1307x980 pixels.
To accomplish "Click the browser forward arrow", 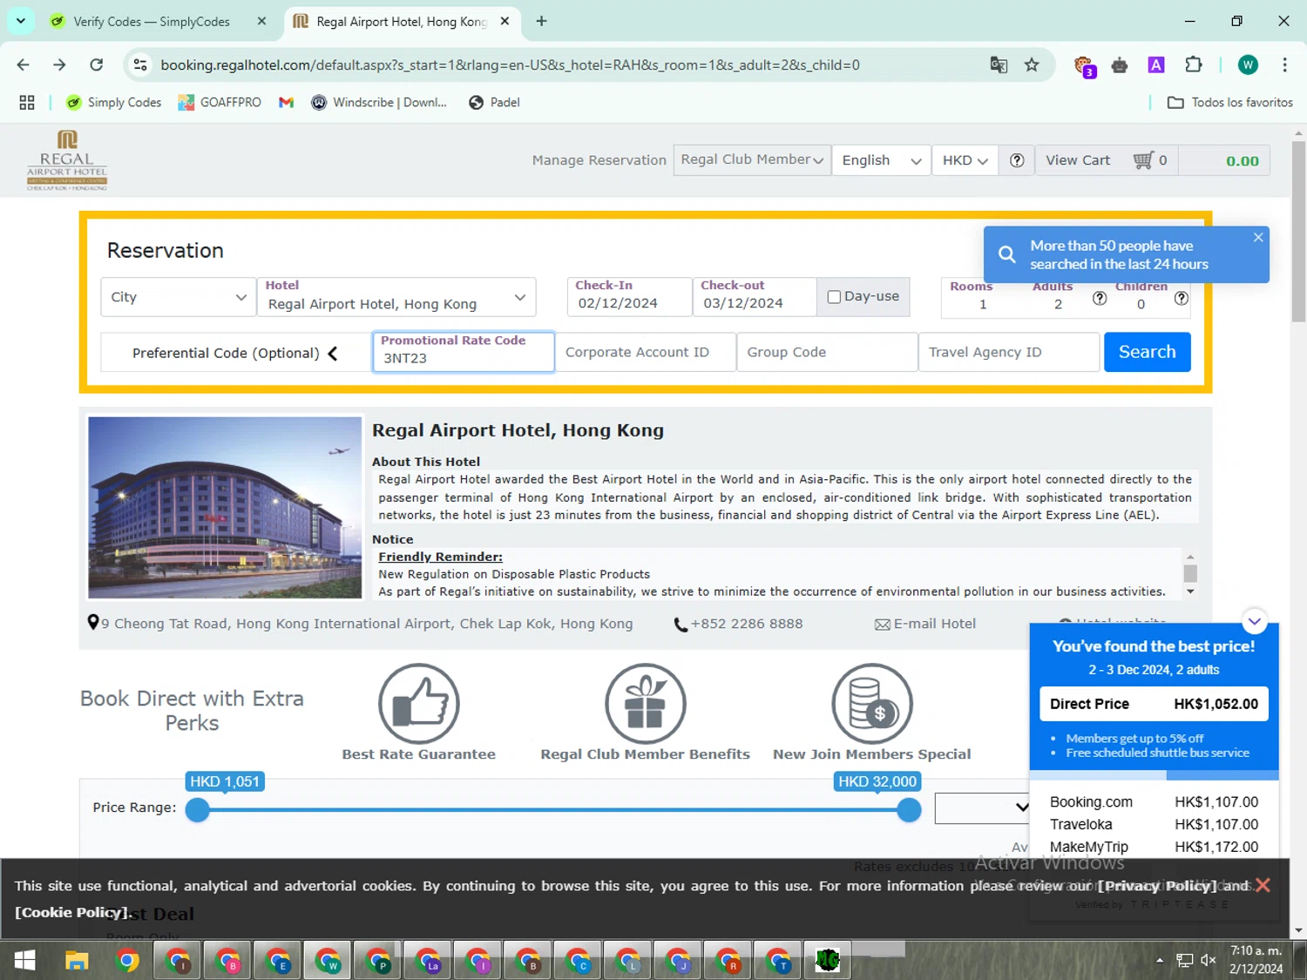I will [59, 64].
